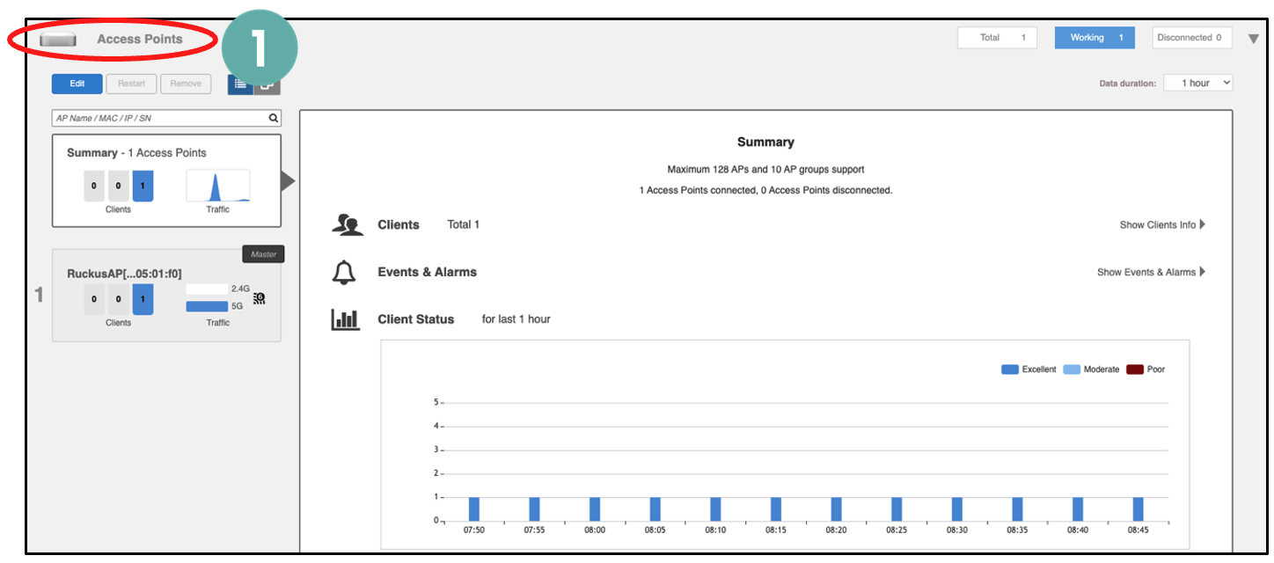Screen dimensions: 1274x563
Task: Show Total access points filter
Action: (x=997, y=38)
